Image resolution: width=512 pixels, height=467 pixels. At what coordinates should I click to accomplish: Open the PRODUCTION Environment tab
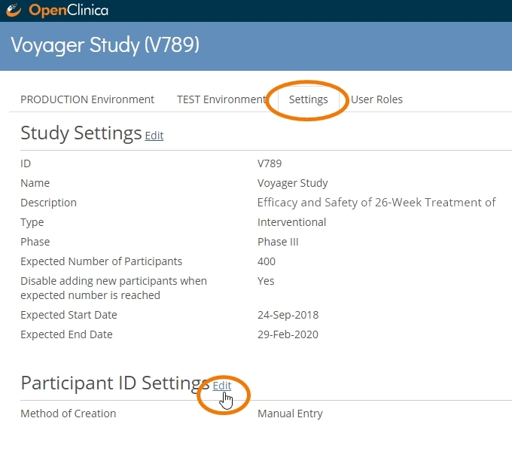click(87, 99)
